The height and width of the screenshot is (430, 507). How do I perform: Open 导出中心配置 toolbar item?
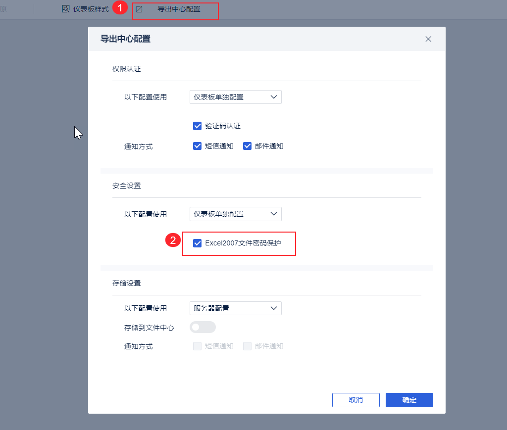(178, 9)
